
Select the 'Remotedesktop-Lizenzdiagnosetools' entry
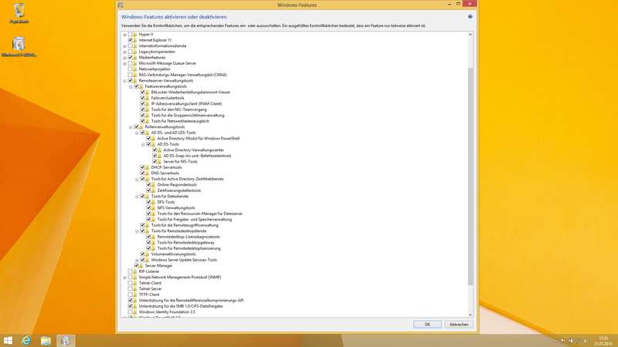pos(188,237)
